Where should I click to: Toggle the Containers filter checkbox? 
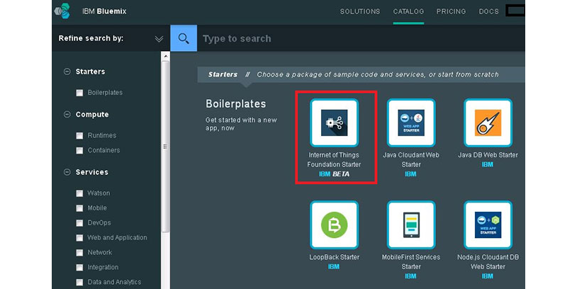point(80,150)
